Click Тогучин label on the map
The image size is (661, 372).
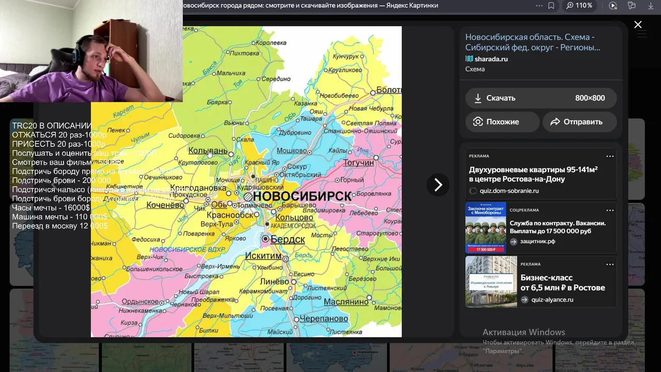[359, 163]
